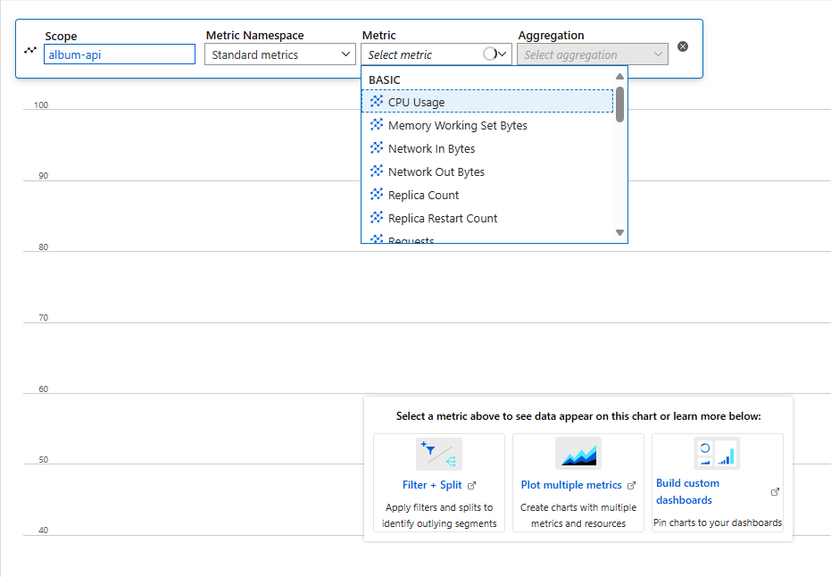Remove the metric using the circular X button
This screenshot has width=831, height=577.
click(x=683, y=46)
